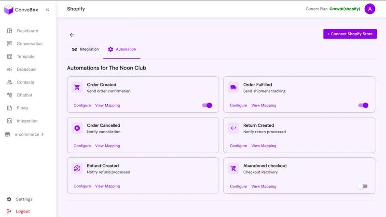
Task: Click the Contacts people icon
Action: tap(10, 82)
